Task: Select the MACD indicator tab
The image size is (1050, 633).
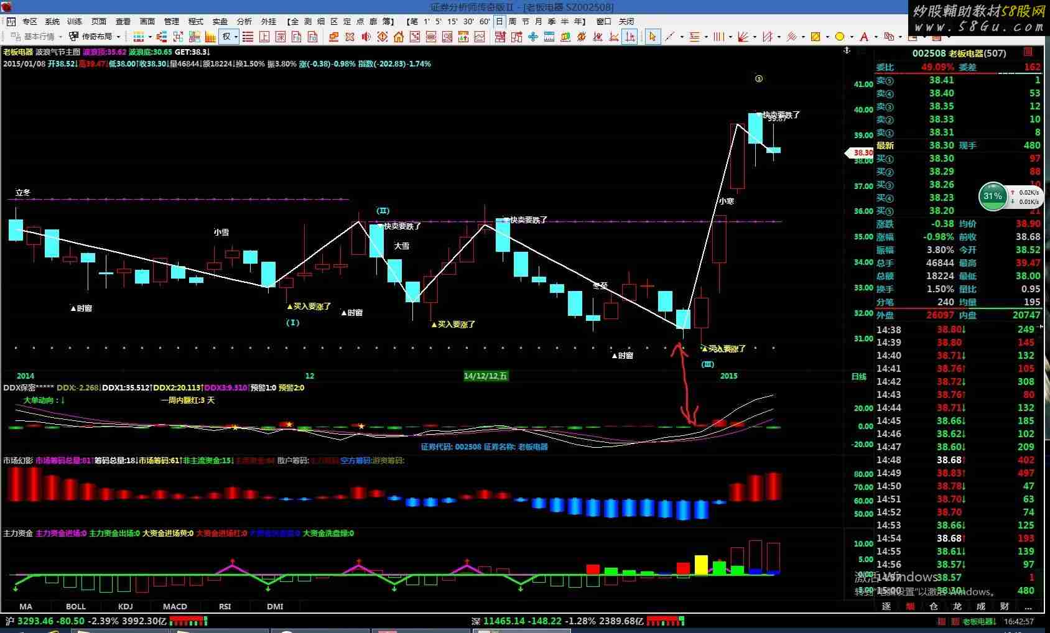Action: pos(175,606)
